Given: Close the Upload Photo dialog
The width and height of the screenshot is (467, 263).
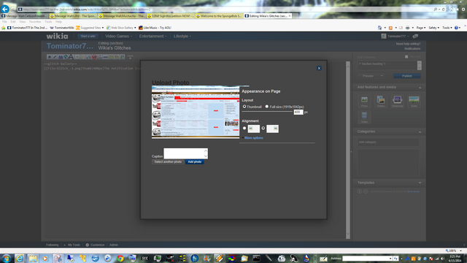Looking at the screenshot, I should coord(319,68).
